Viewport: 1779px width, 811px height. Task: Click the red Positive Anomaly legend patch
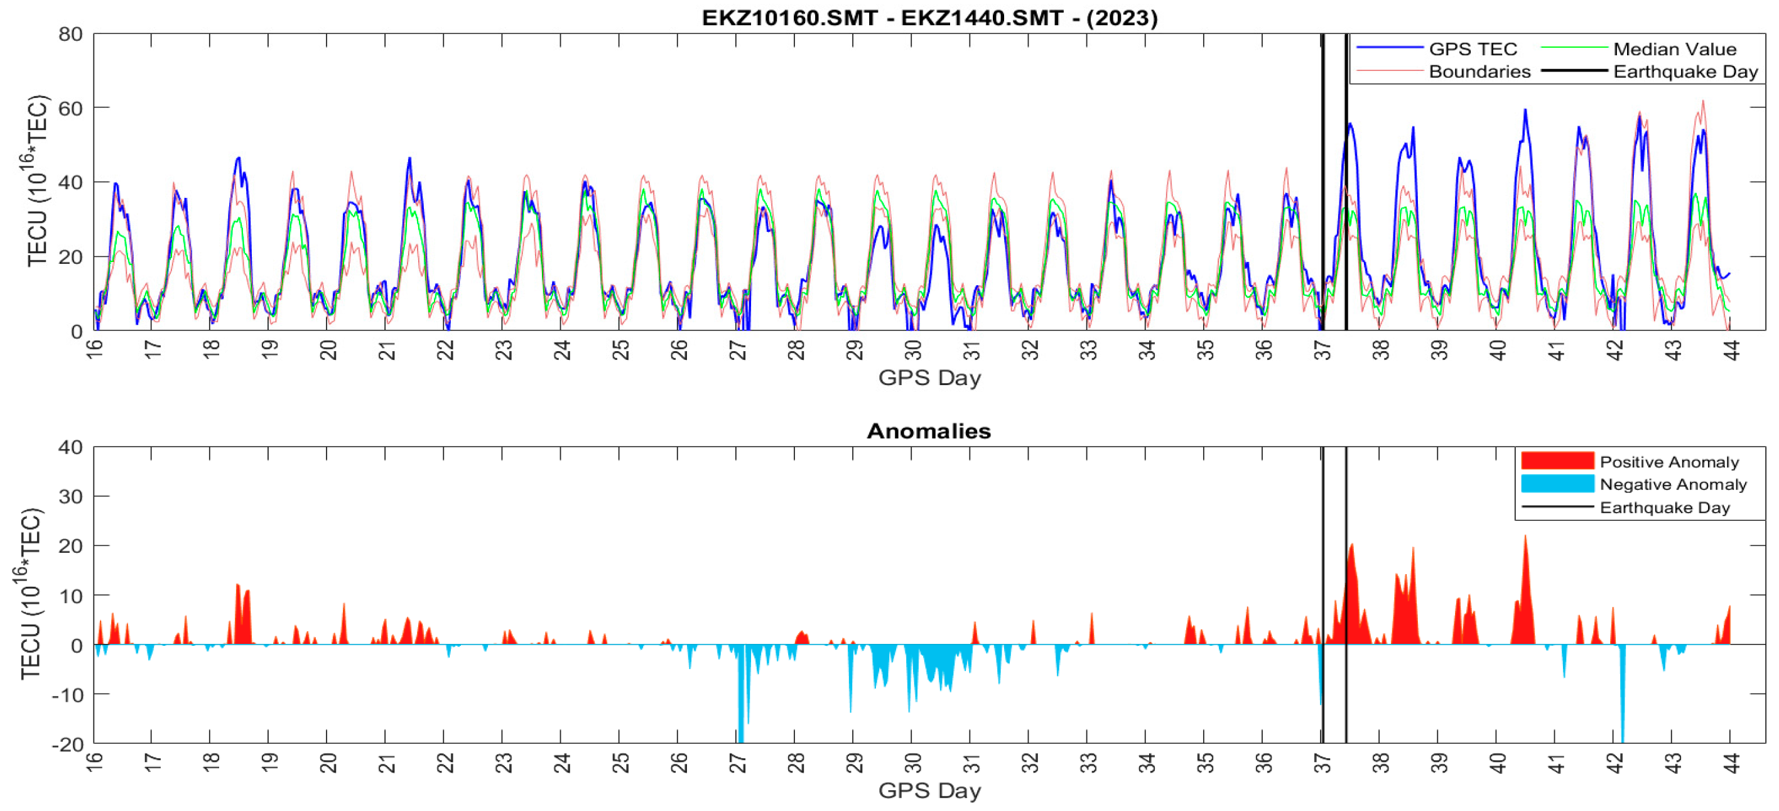[x=1557, y=460]
